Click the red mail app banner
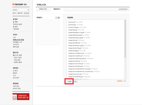142x105 pixels. pyautogui.click(x=21, y=96)
